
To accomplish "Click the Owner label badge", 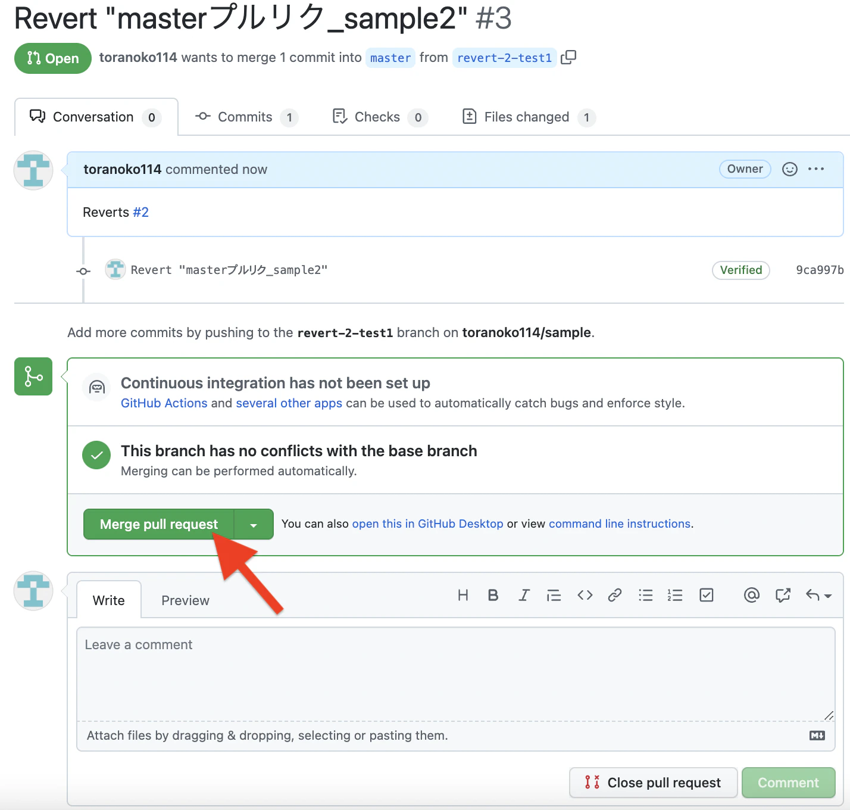I will [745, 169].
